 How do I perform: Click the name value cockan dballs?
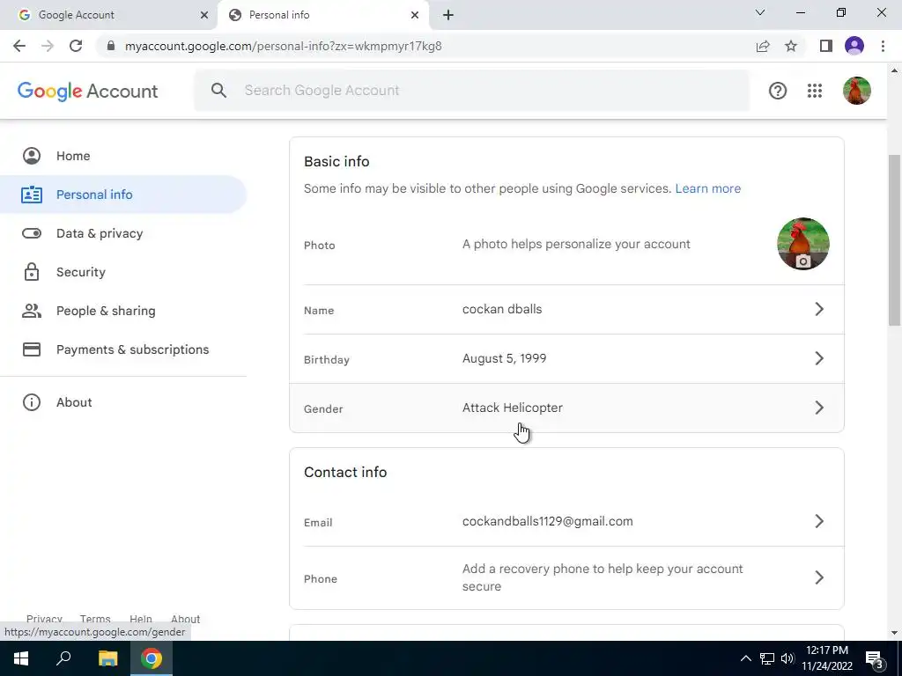coord(502,309)
